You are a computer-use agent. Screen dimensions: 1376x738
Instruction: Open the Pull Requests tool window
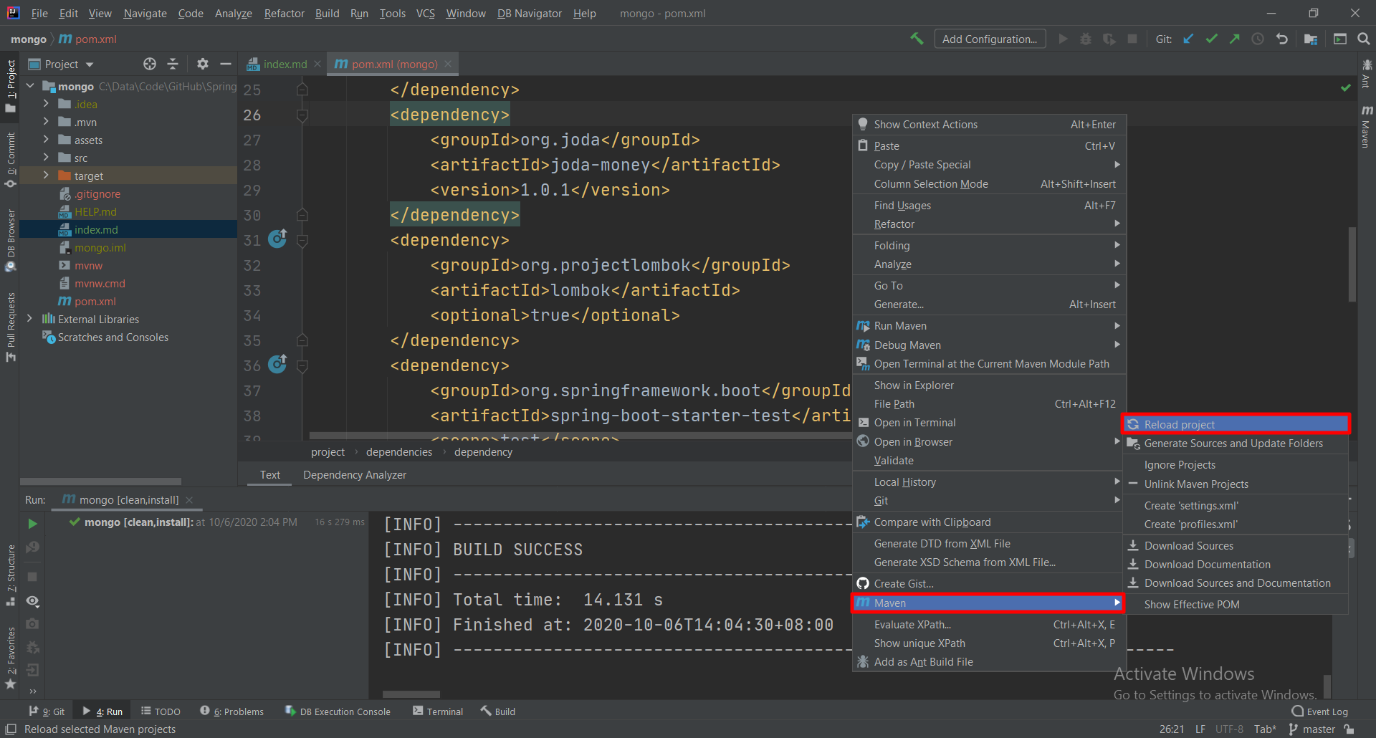click(x=11, y=327)
